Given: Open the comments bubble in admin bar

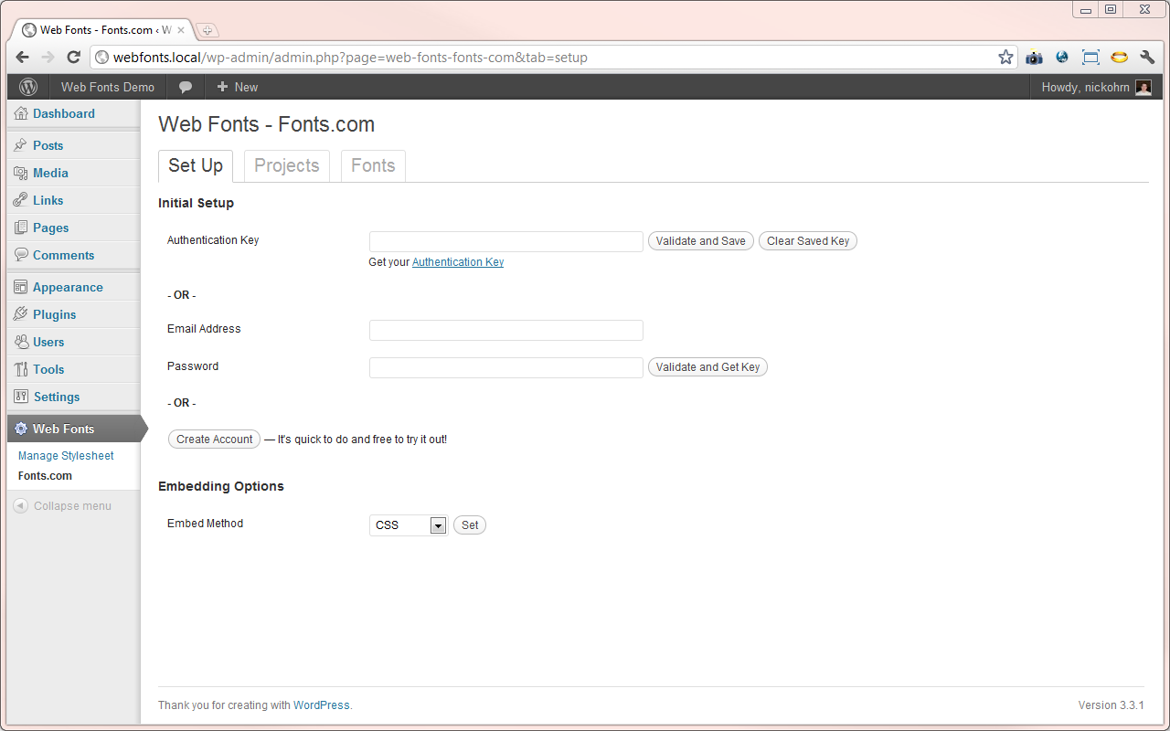Looking at the screenshot, I should (x=186, y=87).
